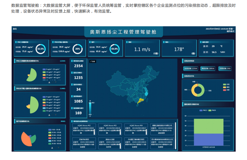Select cyan highlighted eastern province on map
Viewport: 247px width, 160px height.
tap(146, 94)
